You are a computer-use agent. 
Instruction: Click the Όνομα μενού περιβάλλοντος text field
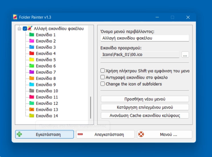(x=145, y=38)
